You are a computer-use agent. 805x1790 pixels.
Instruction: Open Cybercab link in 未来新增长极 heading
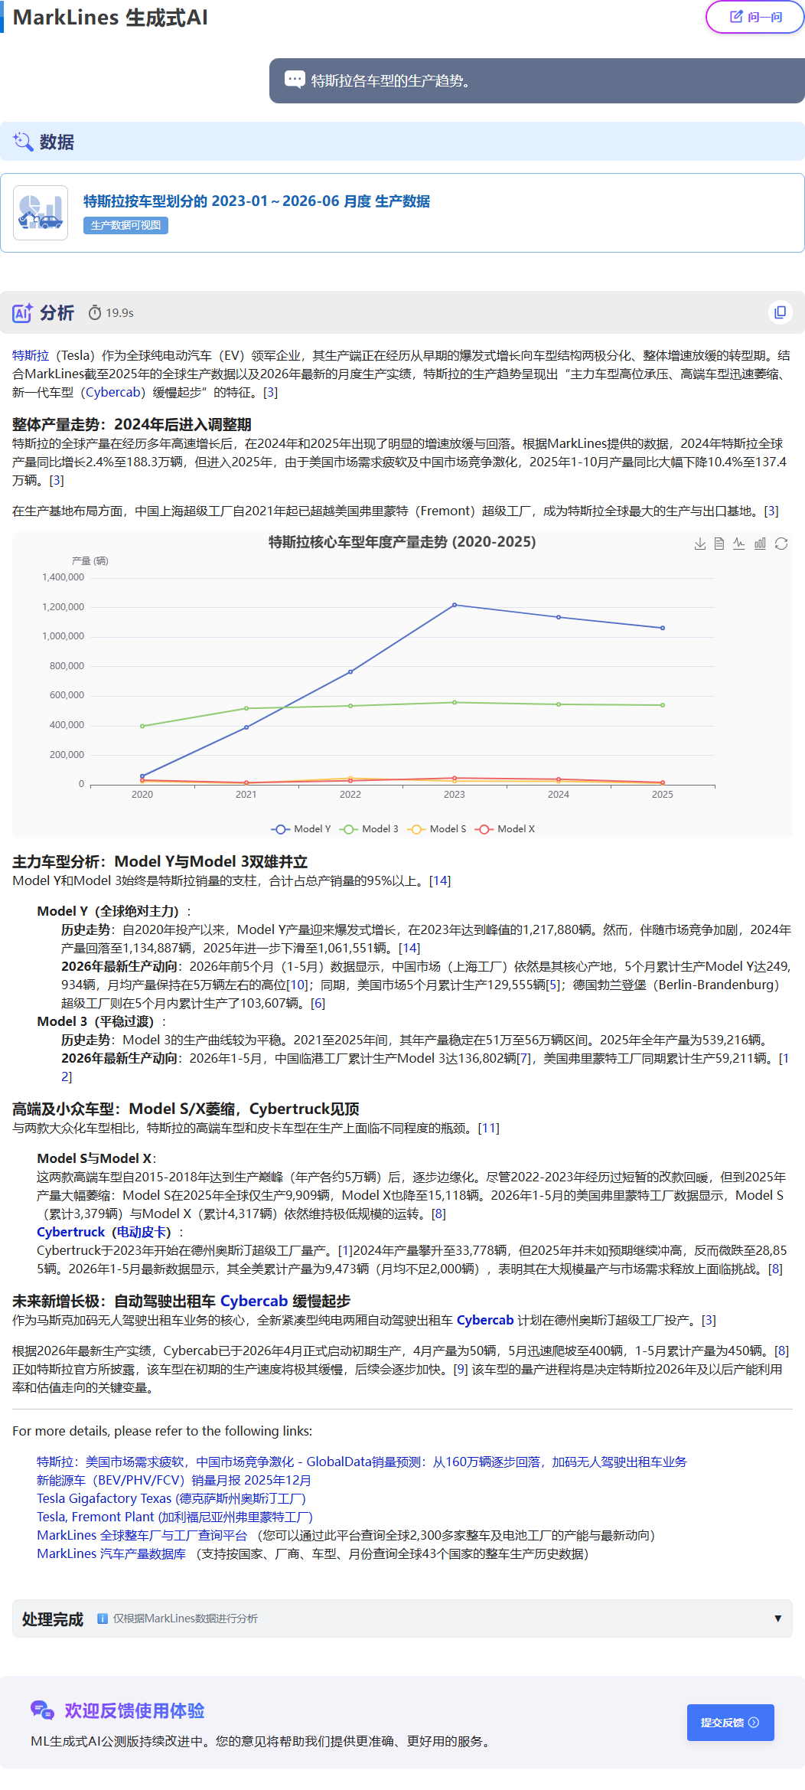click(253, 1301)
